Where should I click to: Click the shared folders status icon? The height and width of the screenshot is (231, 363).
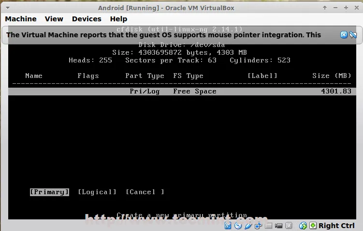(x=268, y=226)
